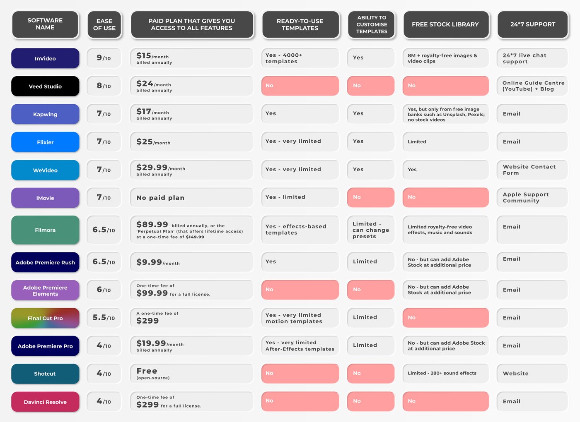Screen dimensions: 580x422
Task: Click the green Filmora button
Action: tap(45, 230)
